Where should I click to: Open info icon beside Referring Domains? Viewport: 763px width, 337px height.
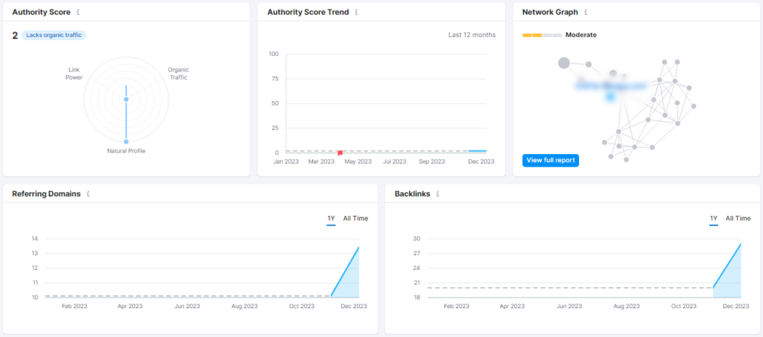click(88, 193)
